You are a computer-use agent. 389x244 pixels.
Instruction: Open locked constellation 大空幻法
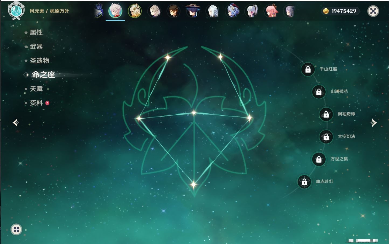pos(326,137)
